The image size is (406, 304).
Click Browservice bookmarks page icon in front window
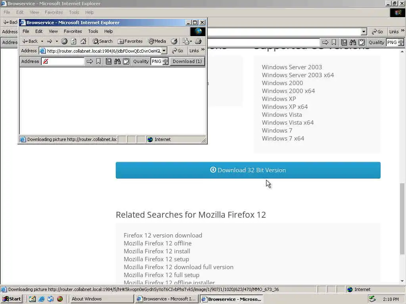pyautogui.click(x=109, y=61)
